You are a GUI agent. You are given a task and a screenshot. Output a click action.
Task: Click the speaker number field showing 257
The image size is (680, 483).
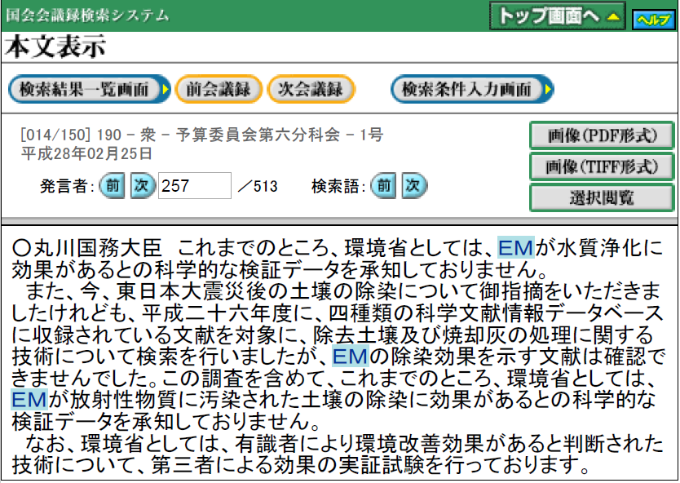(x=195, y=186)
